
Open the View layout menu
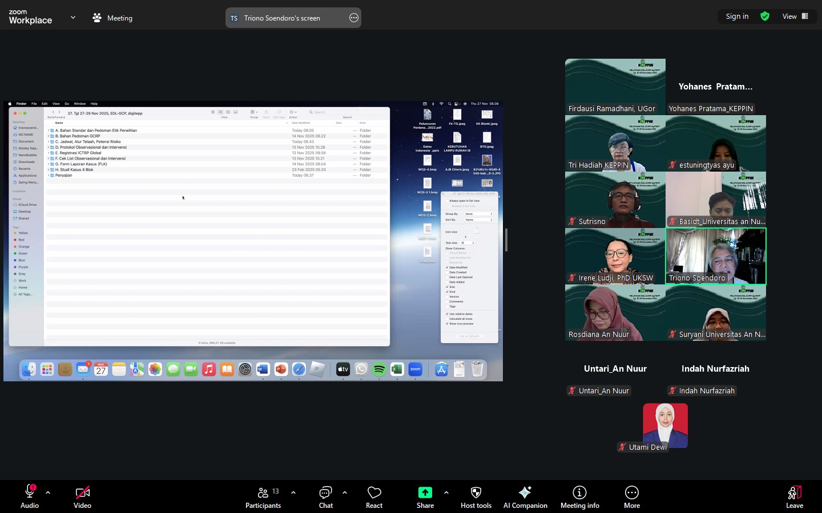pos(795,17)
